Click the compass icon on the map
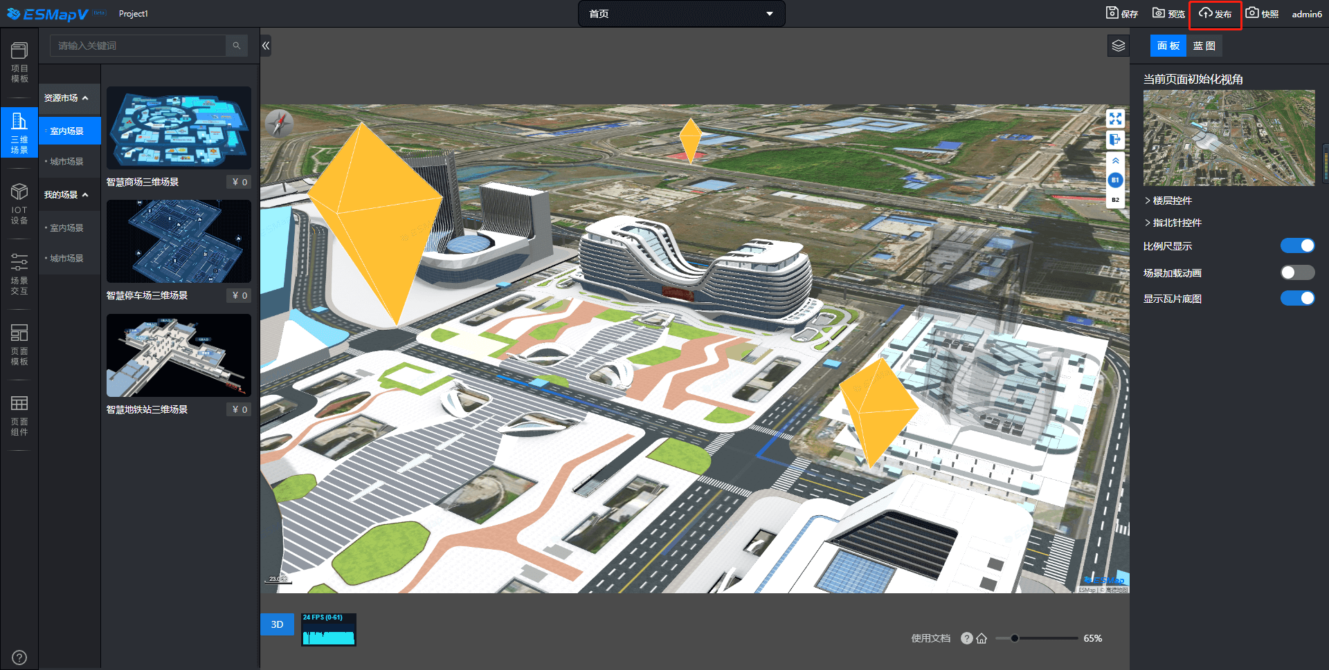Viewport: 1329px width, 670px height. 280,124
